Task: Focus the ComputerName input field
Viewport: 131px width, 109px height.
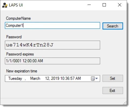Action: coord(52,25)
